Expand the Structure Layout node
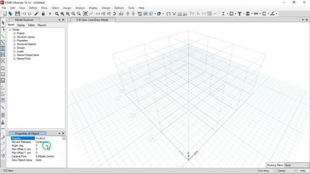The height and width of the screenshot is (174, 310). point(14,37)
